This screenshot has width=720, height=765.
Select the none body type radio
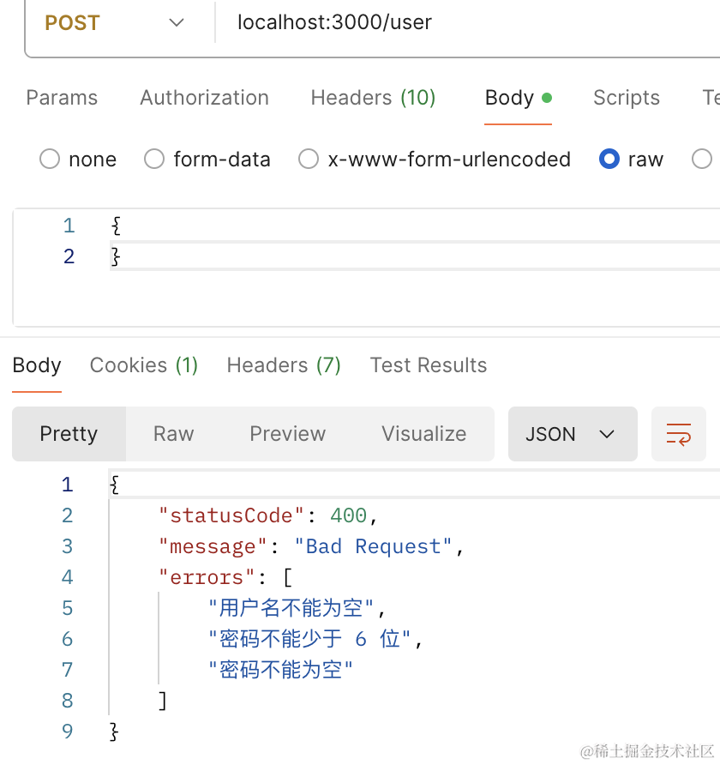(51, 160)
